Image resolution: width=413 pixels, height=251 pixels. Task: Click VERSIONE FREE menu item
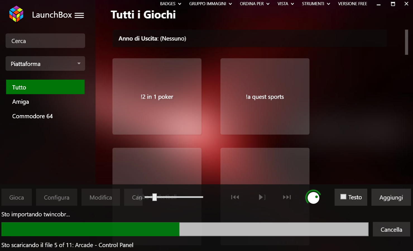352,4
